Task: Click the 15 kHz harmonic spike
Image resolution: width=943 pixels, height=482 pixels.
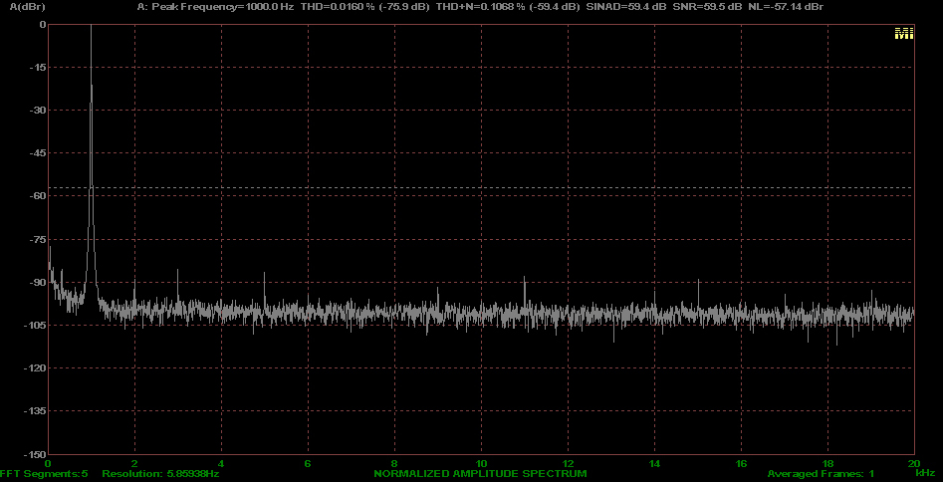Action: coord(698,295)
